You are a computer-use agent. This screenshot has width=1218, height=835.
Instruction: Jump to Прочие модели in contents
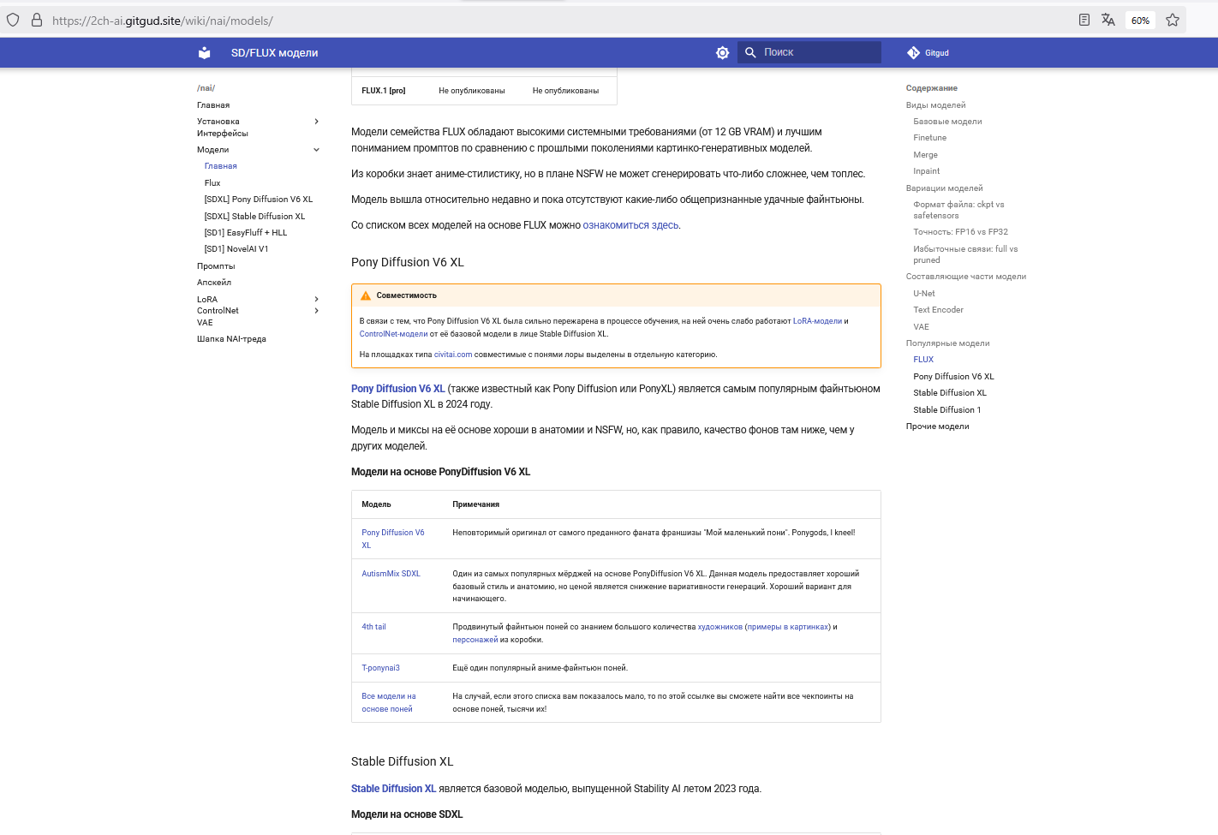pyautogui.click(x=937, y=426)
